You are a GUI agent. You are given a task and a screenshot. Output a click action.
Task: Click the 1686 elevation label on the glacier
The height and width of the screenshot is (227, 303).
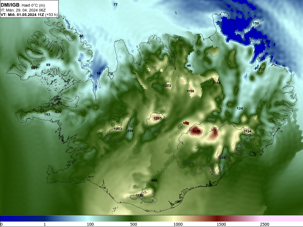click(x=196, y=131)
